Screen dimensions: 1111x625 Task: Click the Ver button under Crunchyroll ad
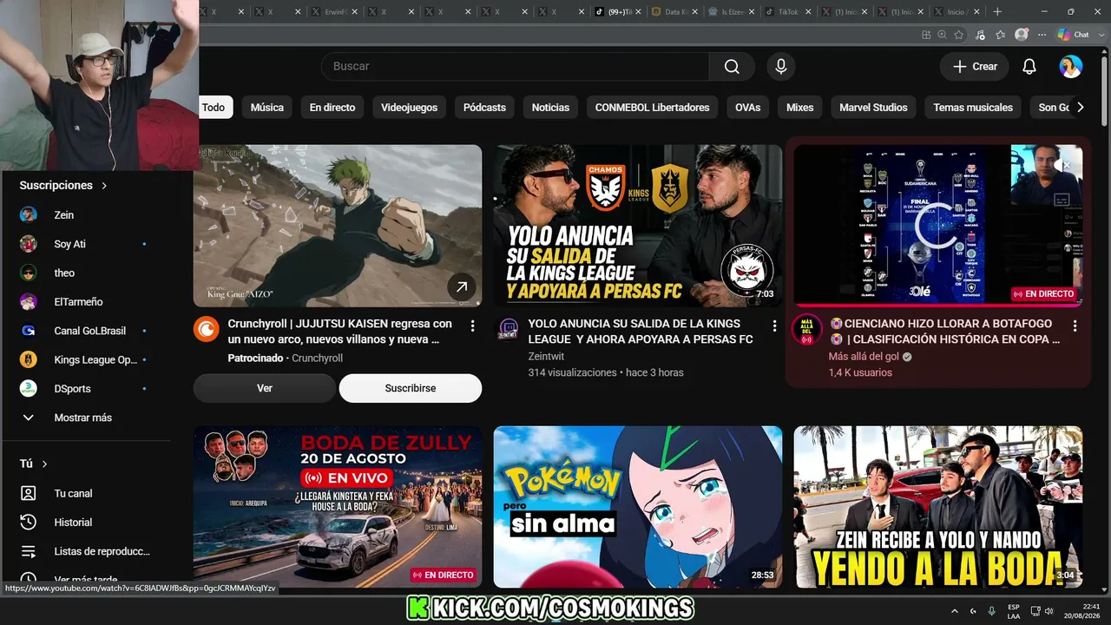265,388
